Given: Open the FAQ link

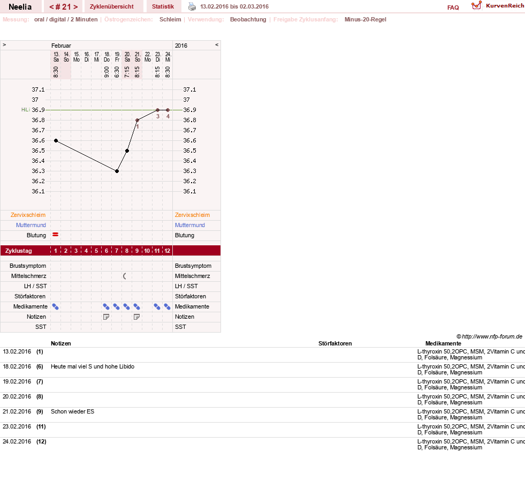Looking at the screenshot, I should pos(453,7).
